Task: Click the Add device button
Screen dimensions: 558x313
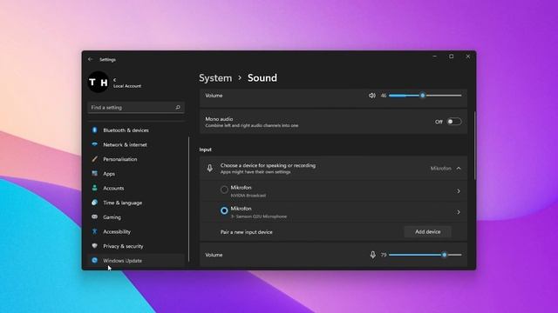Action: 428,232
